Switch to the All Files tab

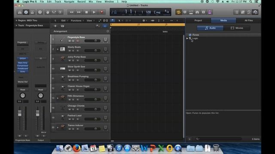coord(248,21)
